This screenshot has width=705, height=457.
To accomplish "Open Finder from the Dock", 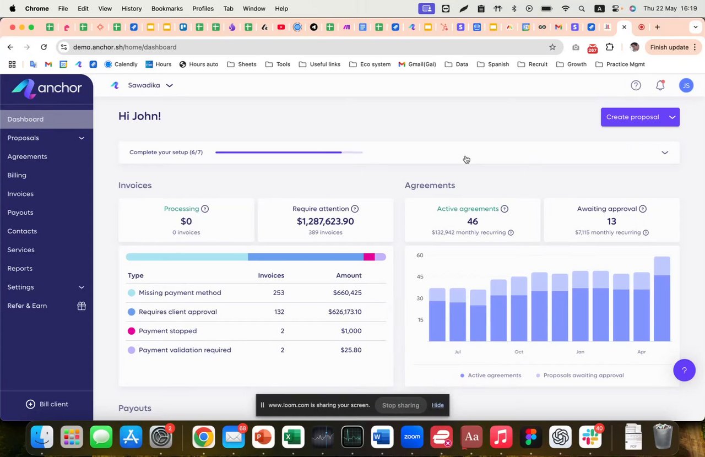I will [42, 437].
